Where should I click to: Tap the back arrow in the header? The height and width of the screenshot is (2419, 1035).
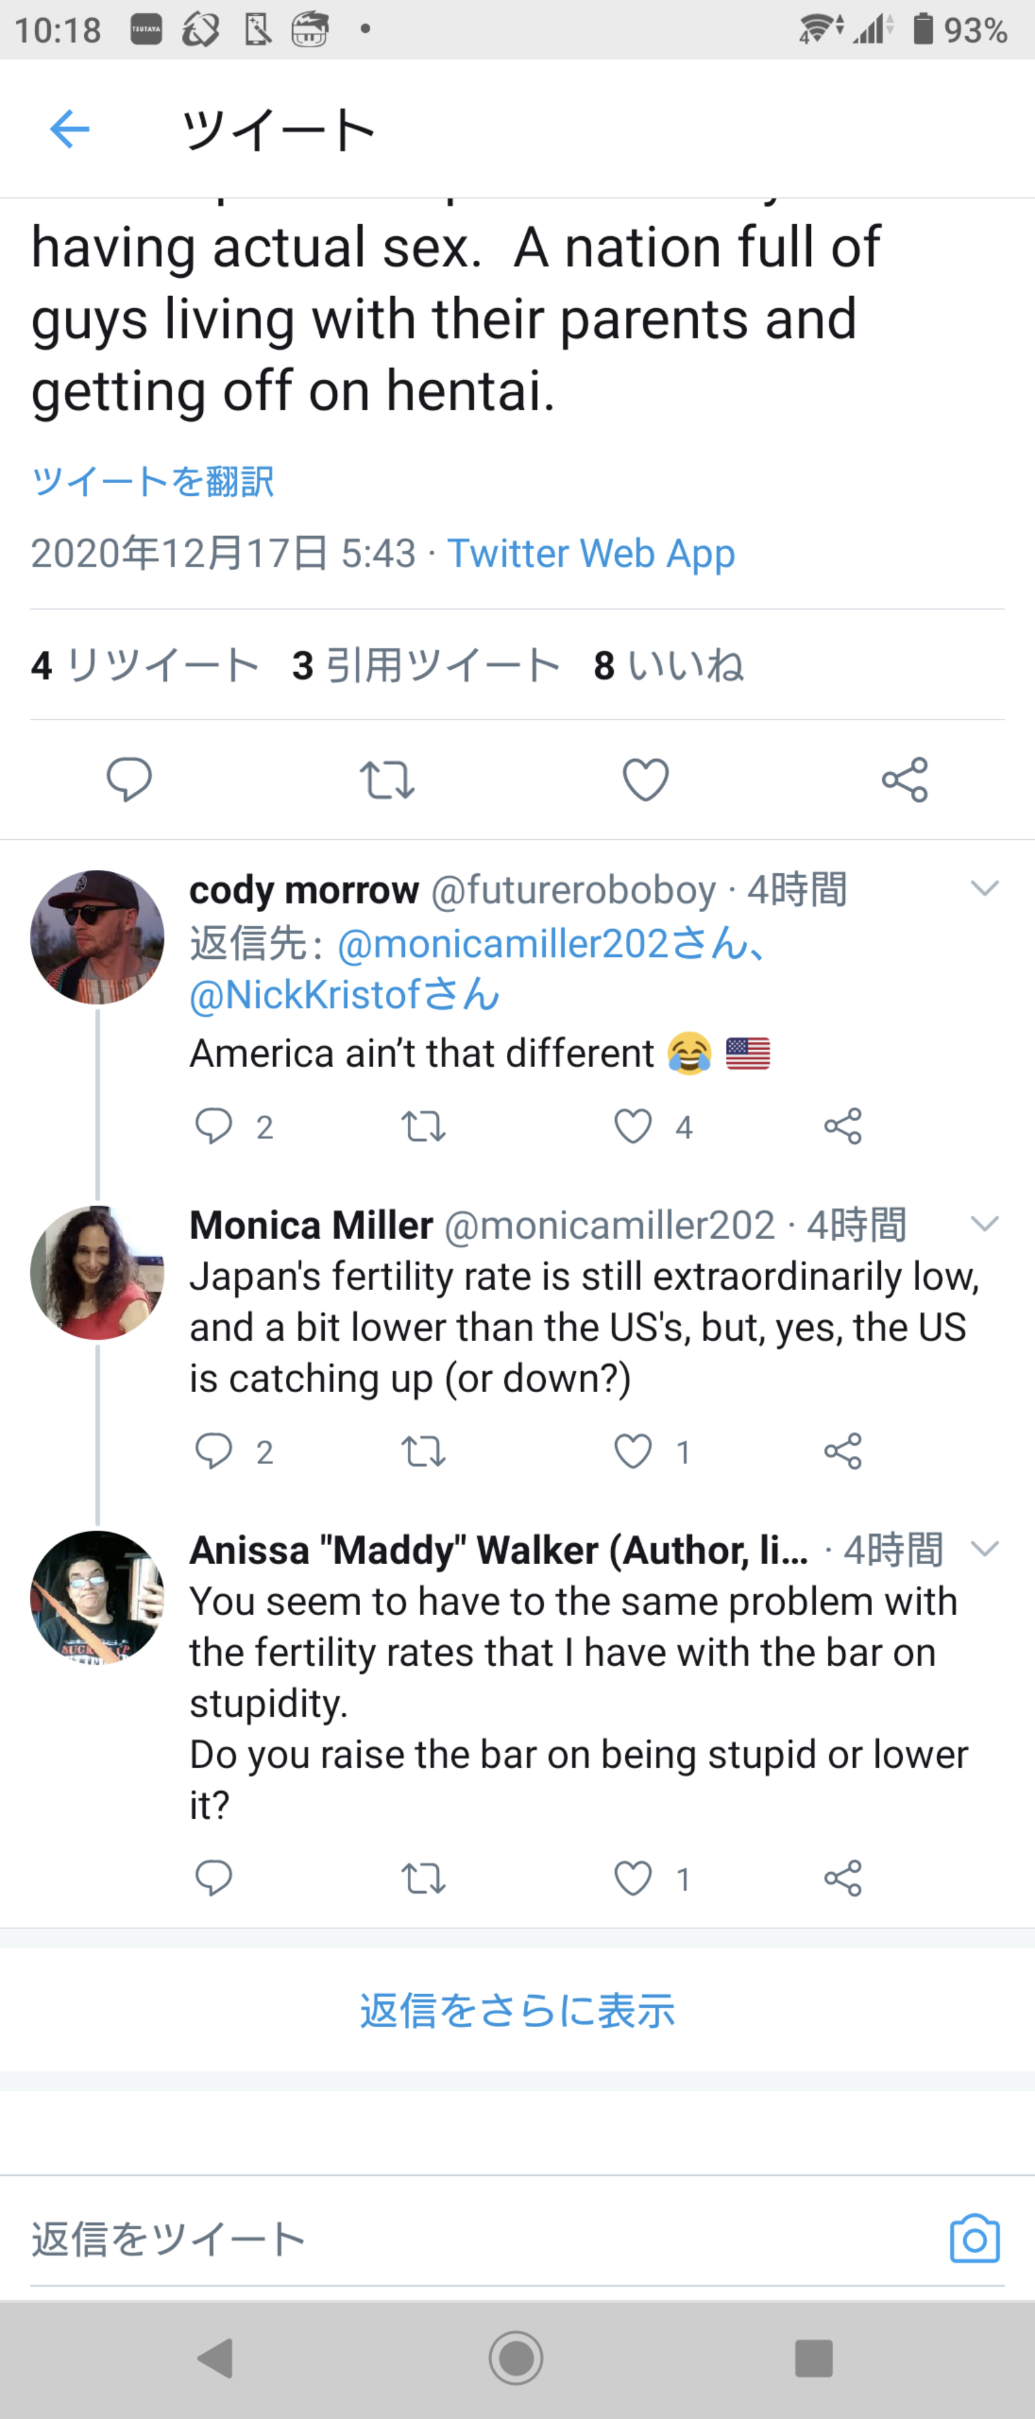(x=69, y=129)
